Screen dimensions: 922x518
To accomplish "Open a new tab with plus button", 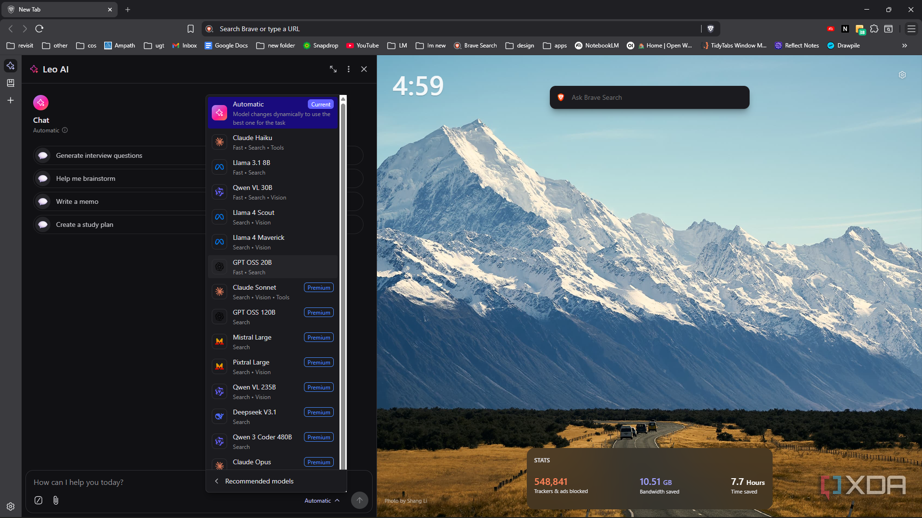I will (x=128, y=10).
